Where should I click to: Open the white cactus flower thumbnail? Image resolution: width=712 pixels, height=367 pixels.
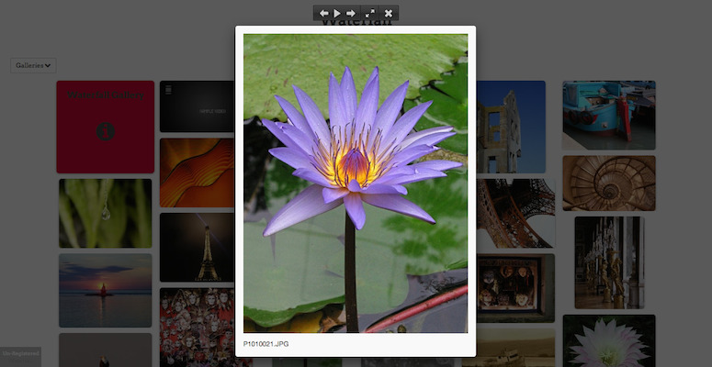(x=608, y=340)
